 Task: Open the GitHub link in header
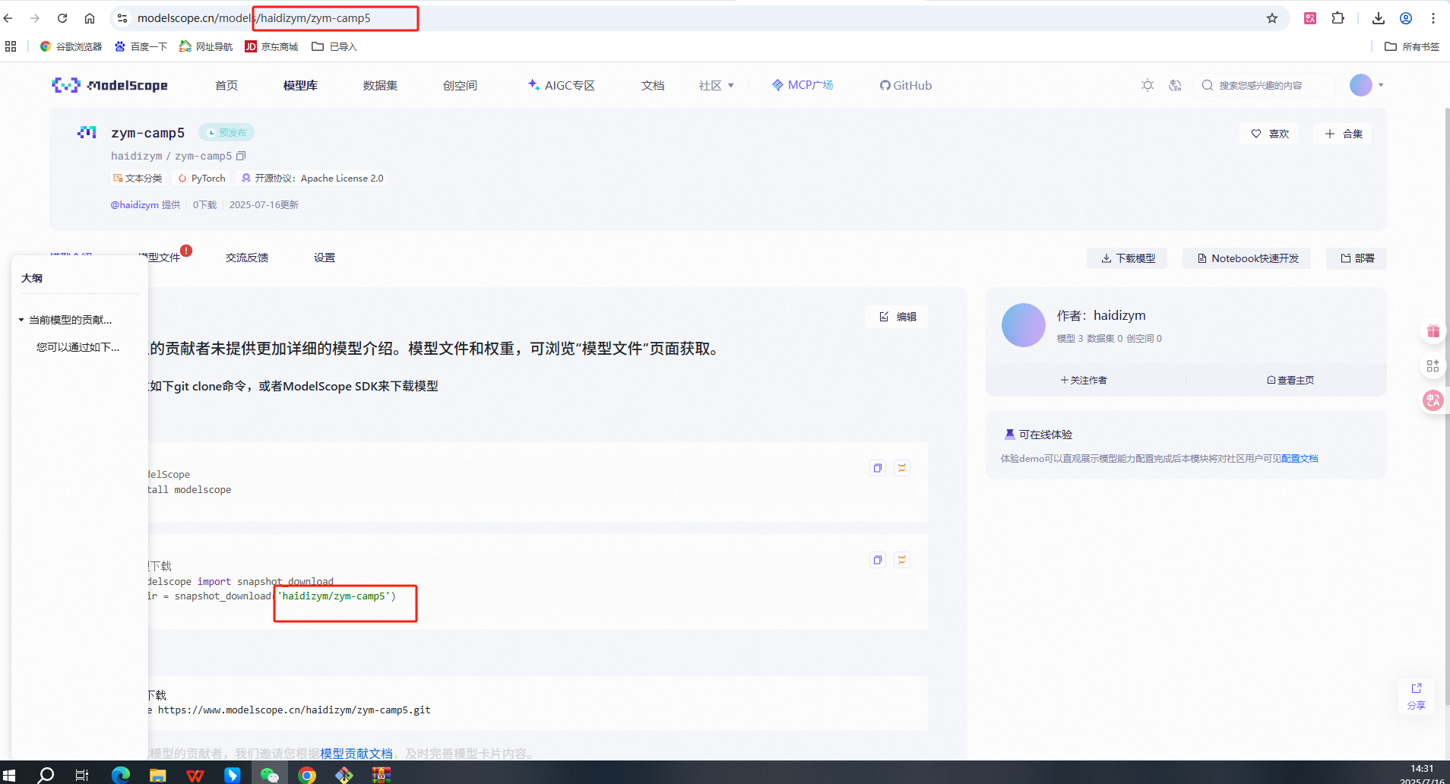[906, 85]
